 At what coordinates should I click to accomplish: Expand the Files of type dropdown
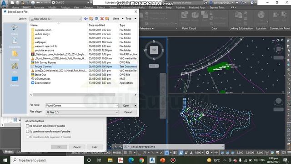(x=116, y=113)
